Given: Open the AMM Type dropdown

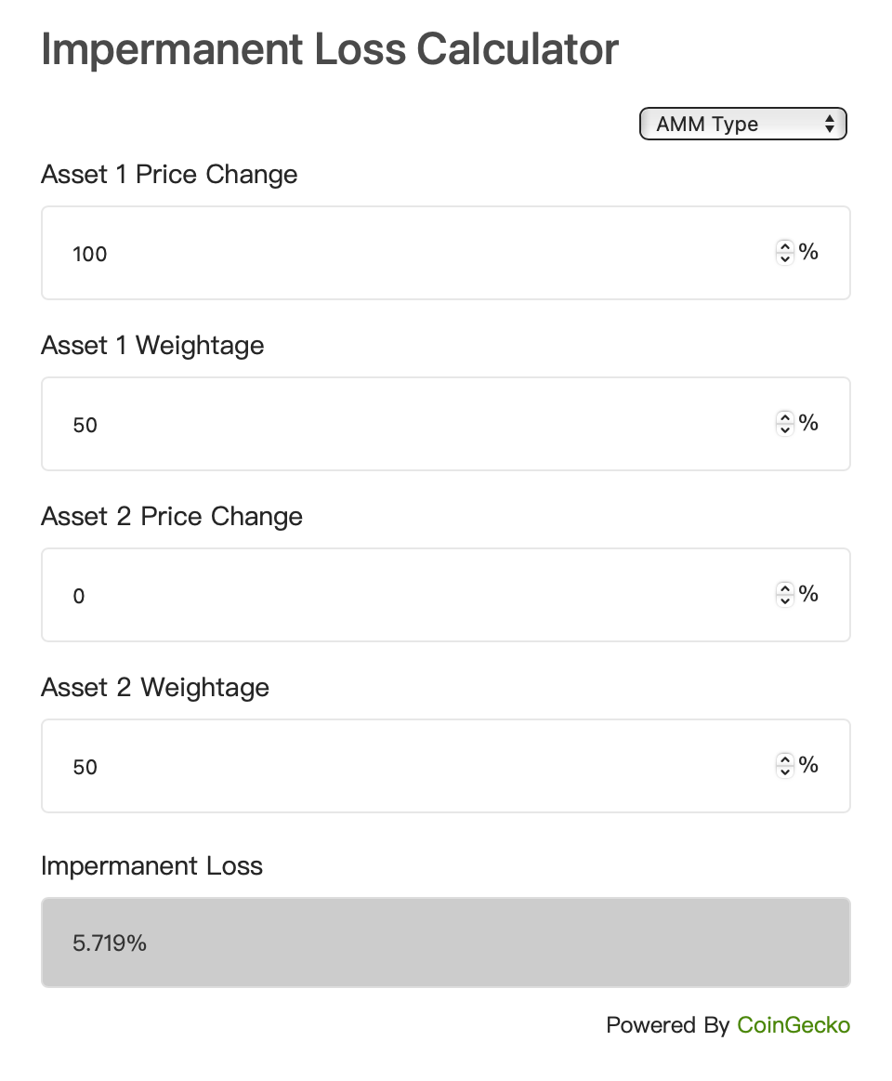Looking at the screenshot, I should pyautogui.click(x=742, y=125).
